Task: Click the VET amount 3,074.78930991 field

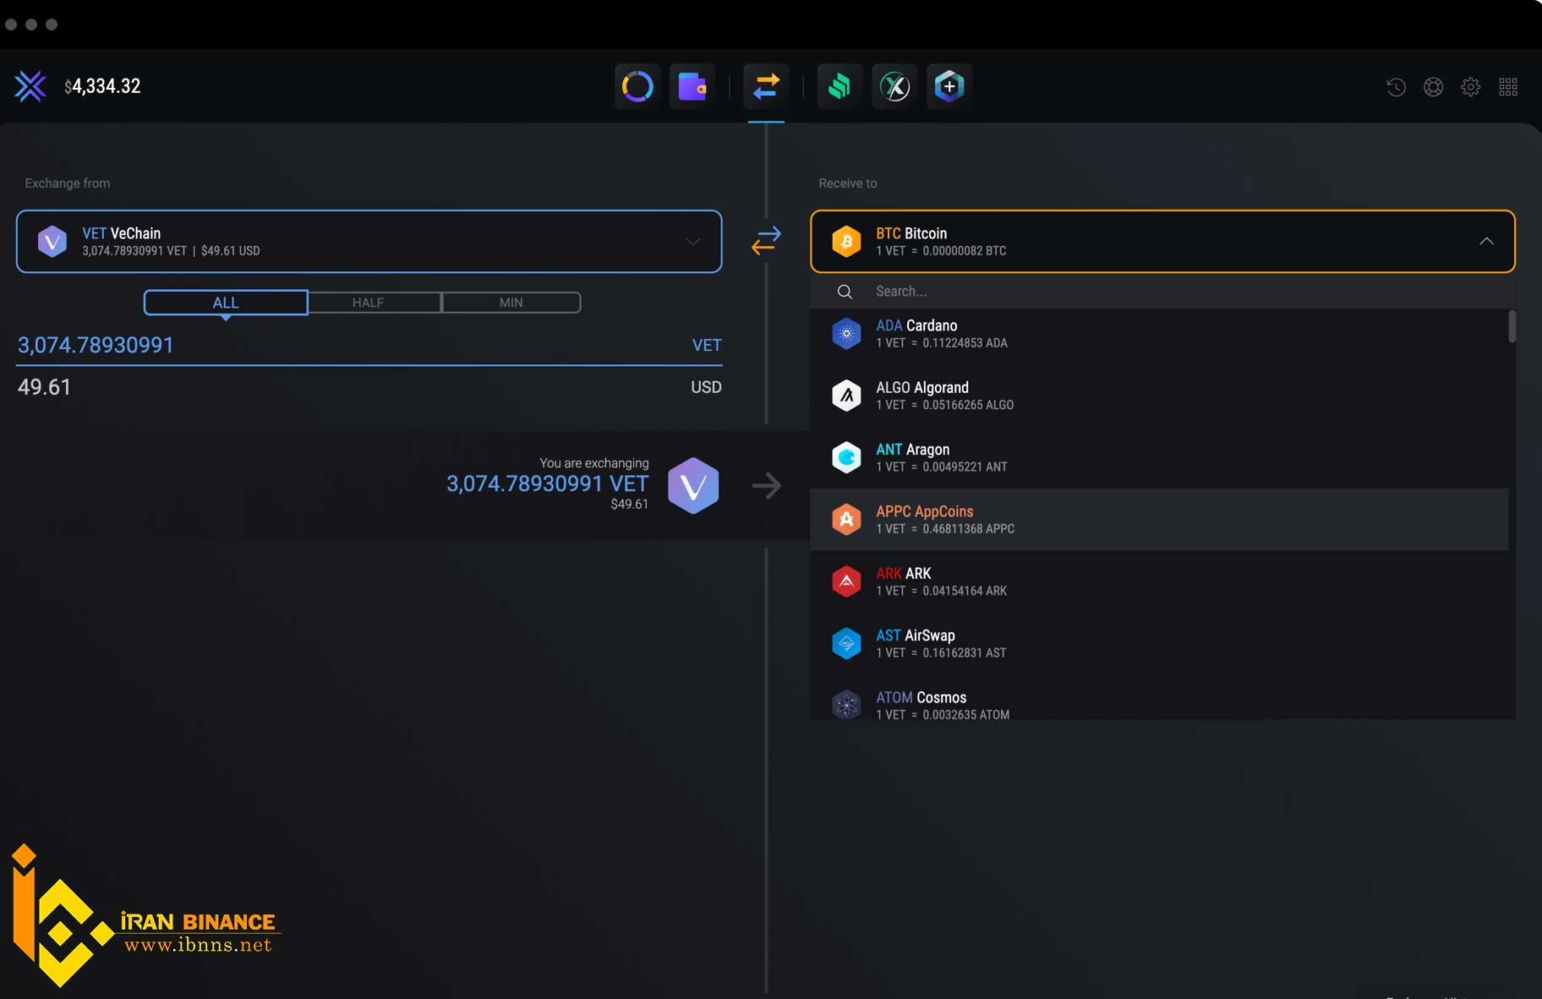Action: [x=369, y=345]
